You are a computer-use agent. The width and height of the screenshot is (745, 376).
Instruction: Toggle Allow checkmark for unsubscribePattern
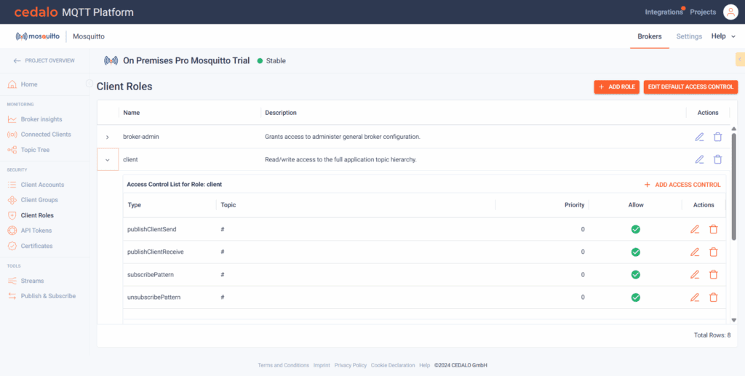coord(635,297)
